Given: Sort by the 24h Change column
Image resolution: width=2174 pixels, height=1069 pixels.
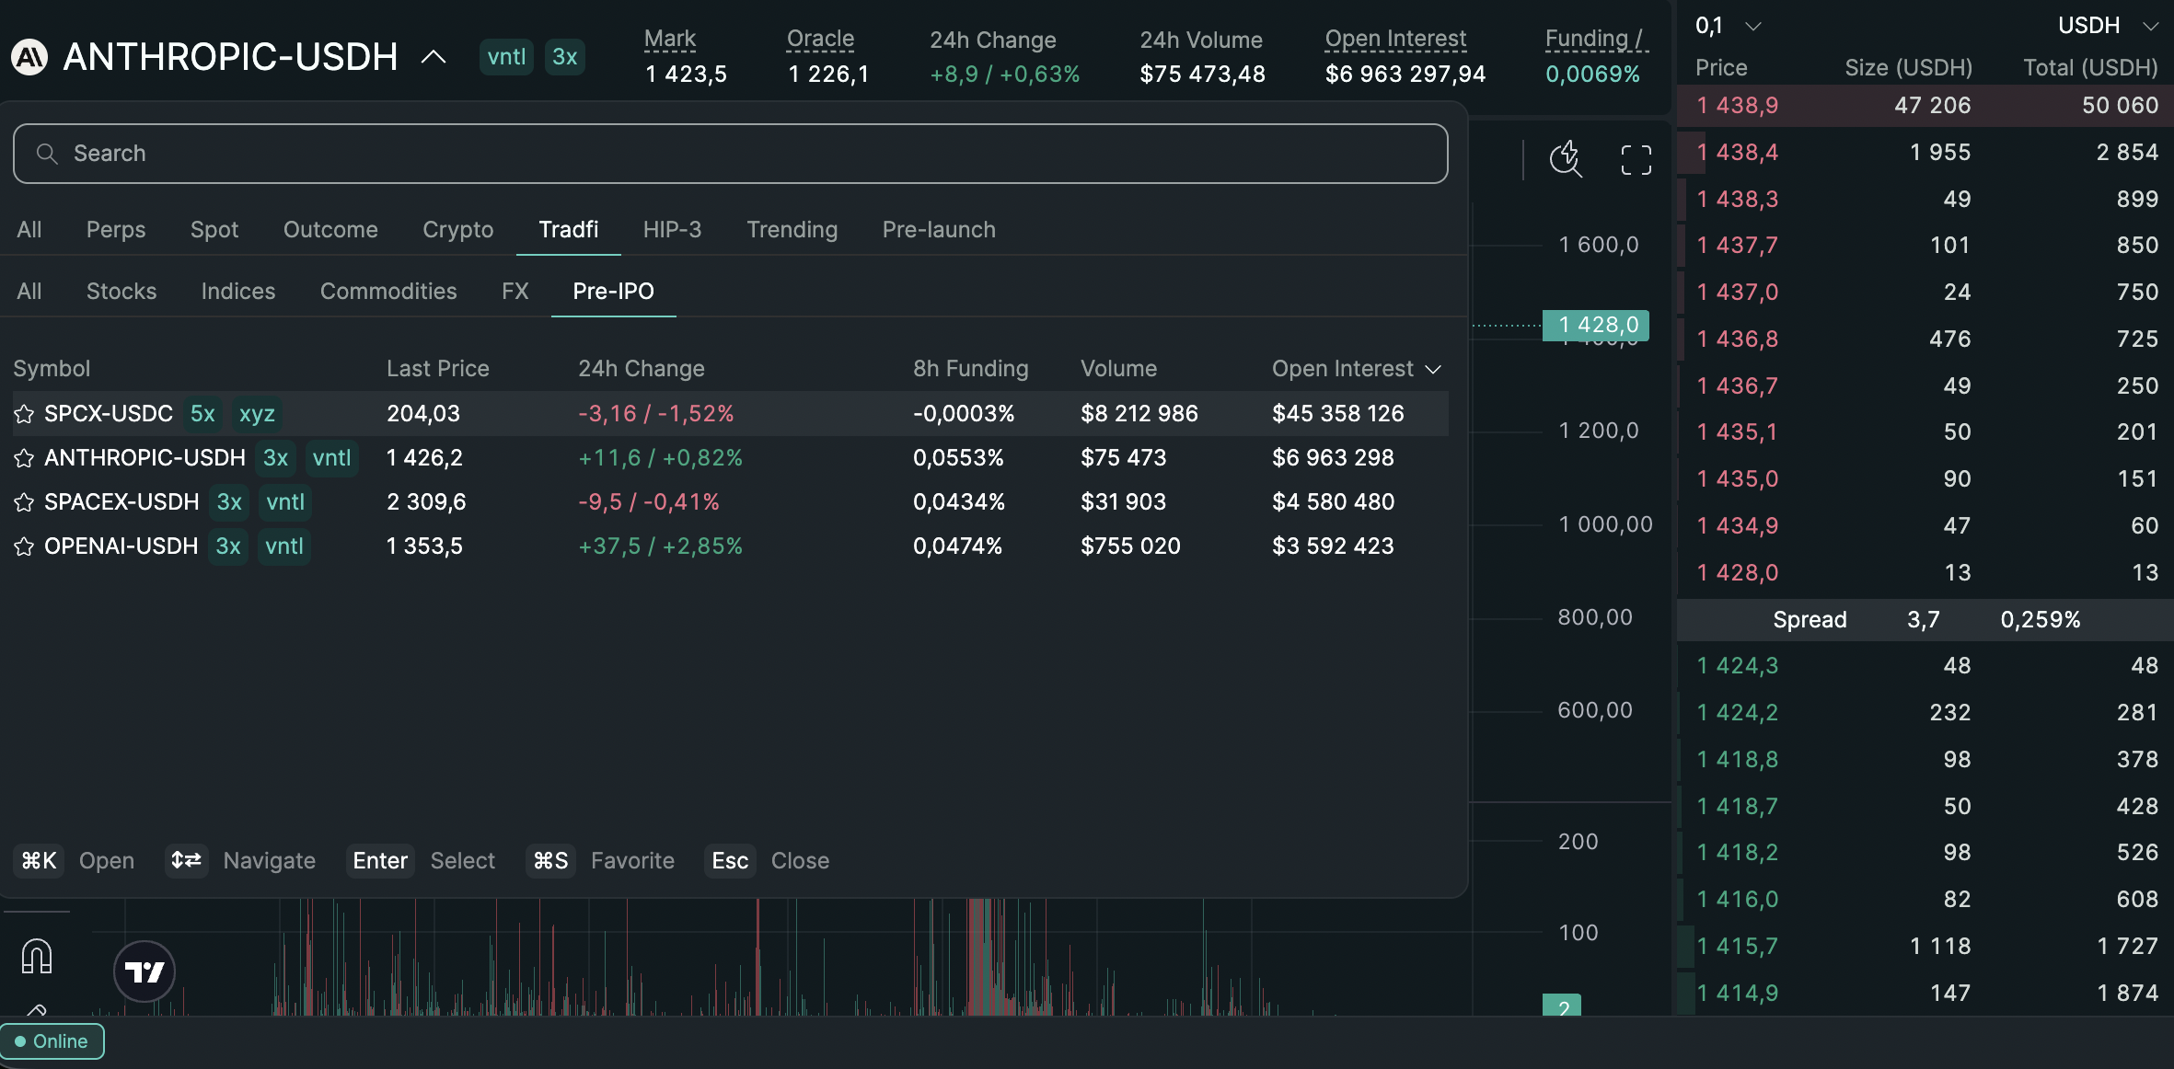Looking at the screenshot, I should [642, 368].
